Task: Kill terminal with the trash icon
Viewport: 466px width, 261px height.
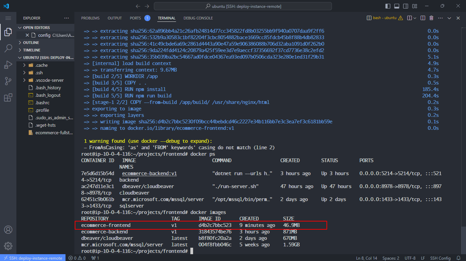Action: 431,18
